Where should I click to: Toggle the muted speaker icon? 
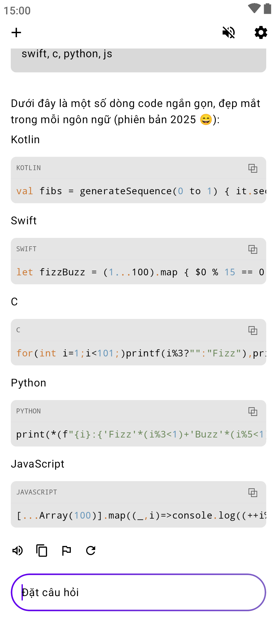[x=229, y=33]
